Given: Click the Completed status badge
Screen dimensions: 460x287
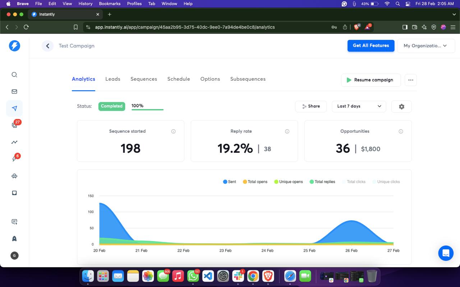Looking at the screenshot, I should coord(112,106).
